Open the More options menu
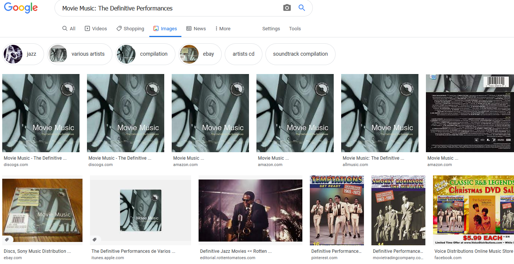The width and height of the screenshot is (514, 264). pos(223,28)
